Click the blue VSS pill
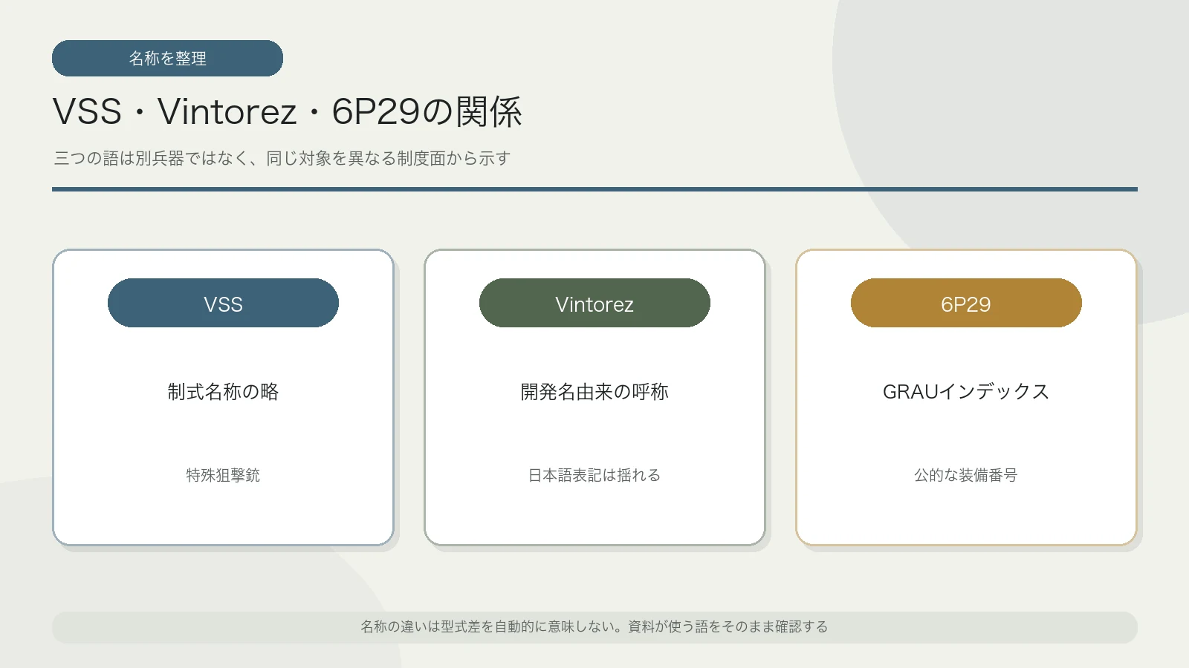Viewport: 1189px width, 668px height. [x=223, y=303]
